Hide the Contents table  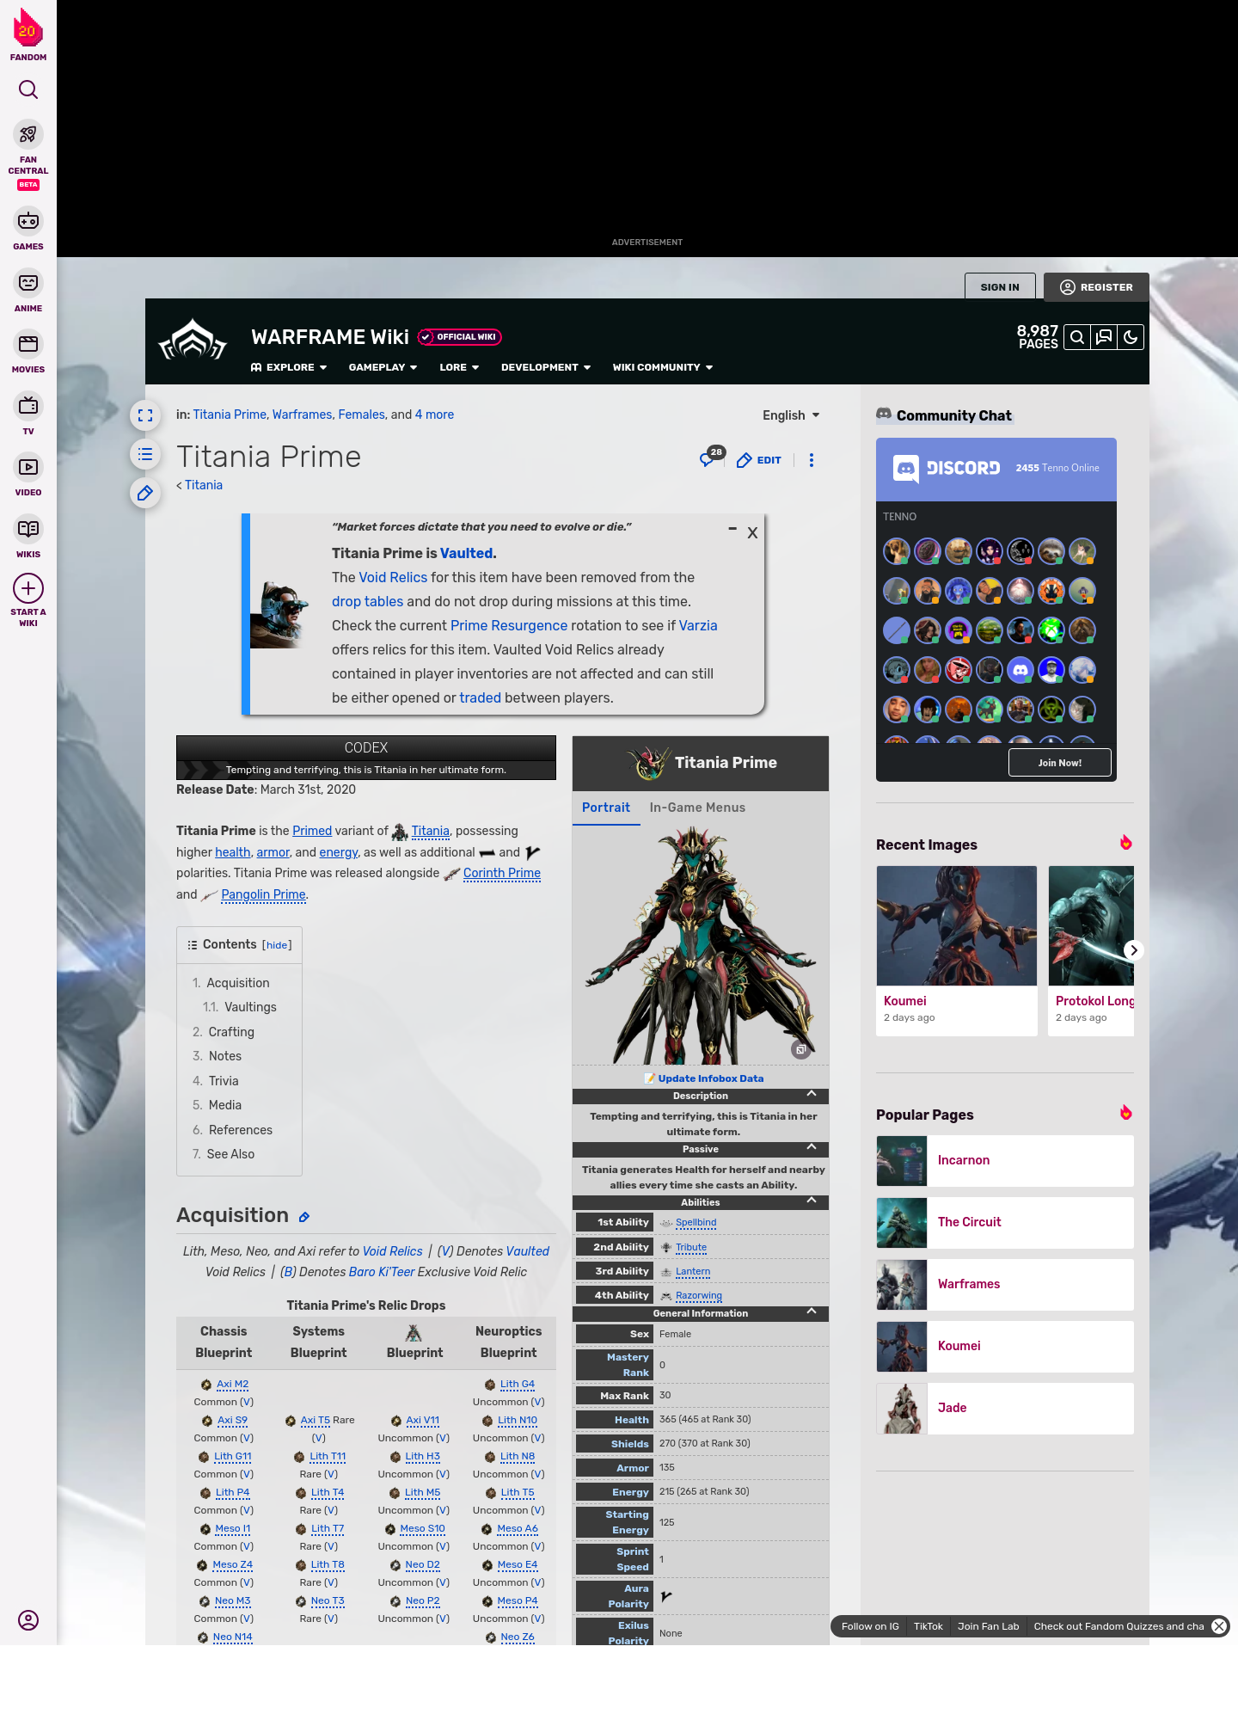point(277,945)
